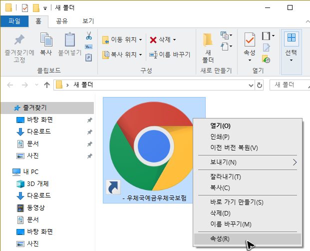The width and height of the screenshot is (310, 251).
Task: Click Rename (이름 바꾸기) in the ribbon
Action: coord(170,54)
